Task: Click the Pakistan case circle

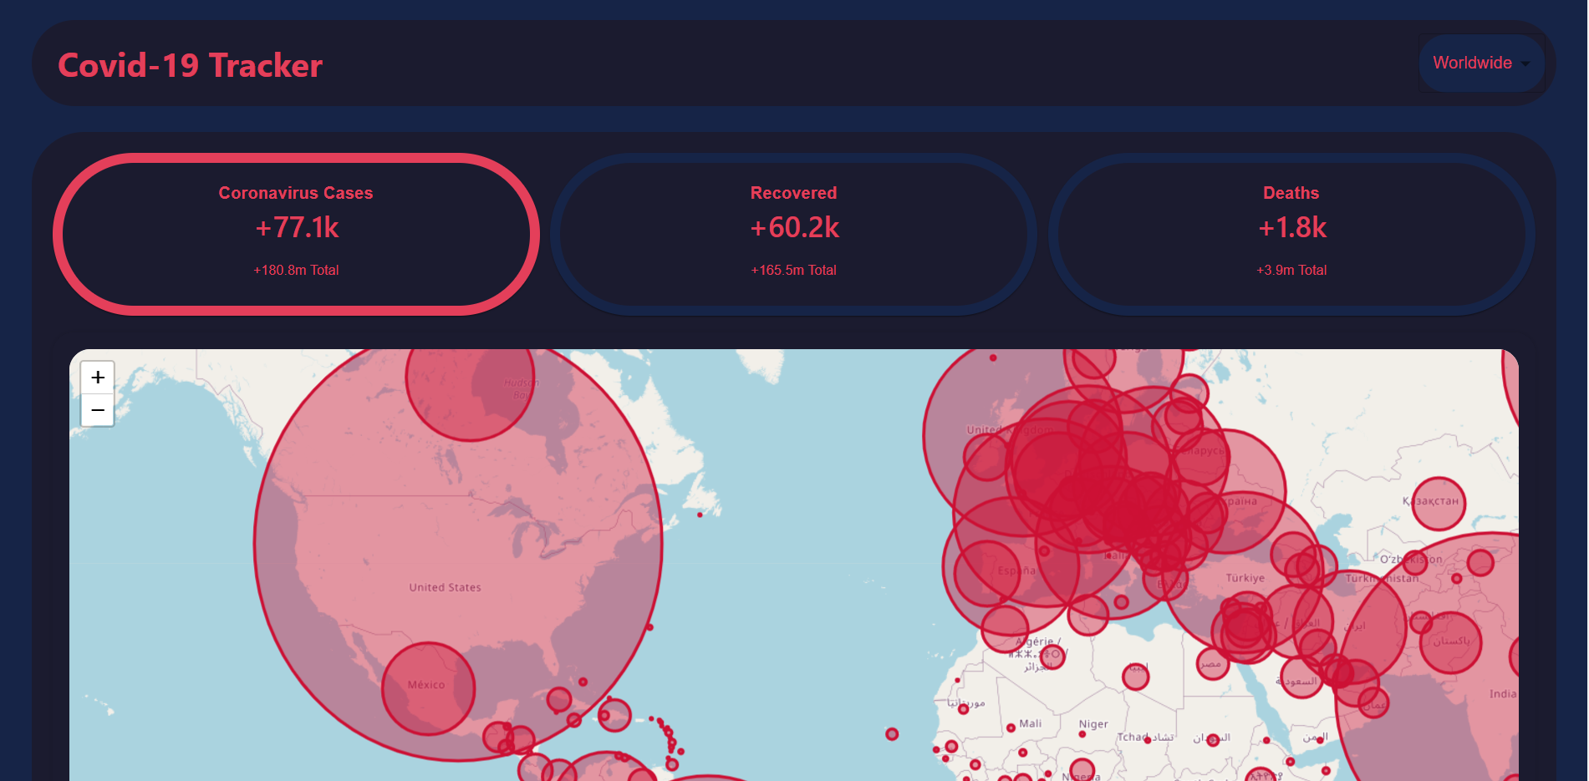Action: [x=1450, y=642]
